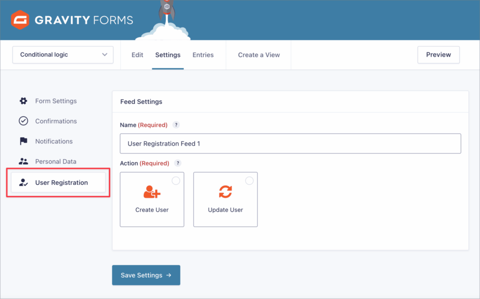
Task: Click the User Registration person icon
Action: pos(23,183)
